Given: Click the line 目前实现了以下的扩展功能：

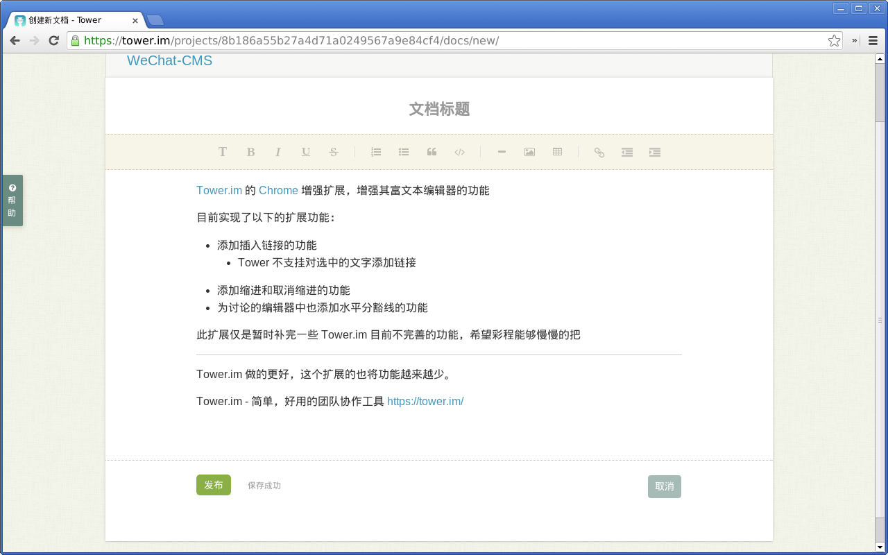Looking at the screenshot, I should (x=266, y=218).
